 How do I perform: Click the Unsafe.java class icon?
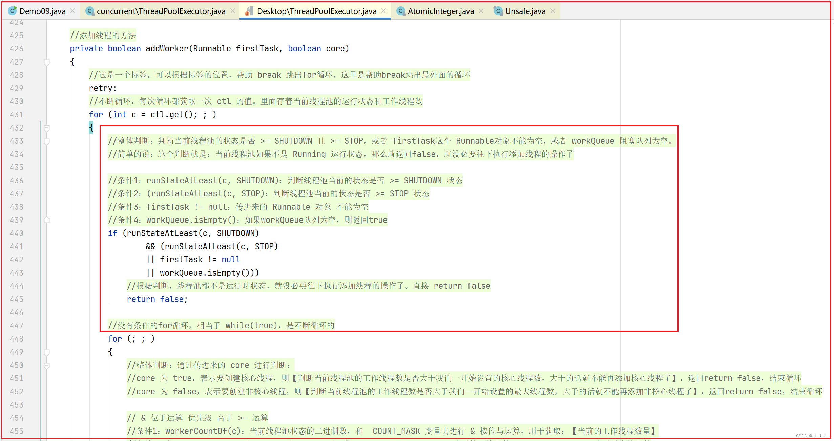(x=498, y=11)
